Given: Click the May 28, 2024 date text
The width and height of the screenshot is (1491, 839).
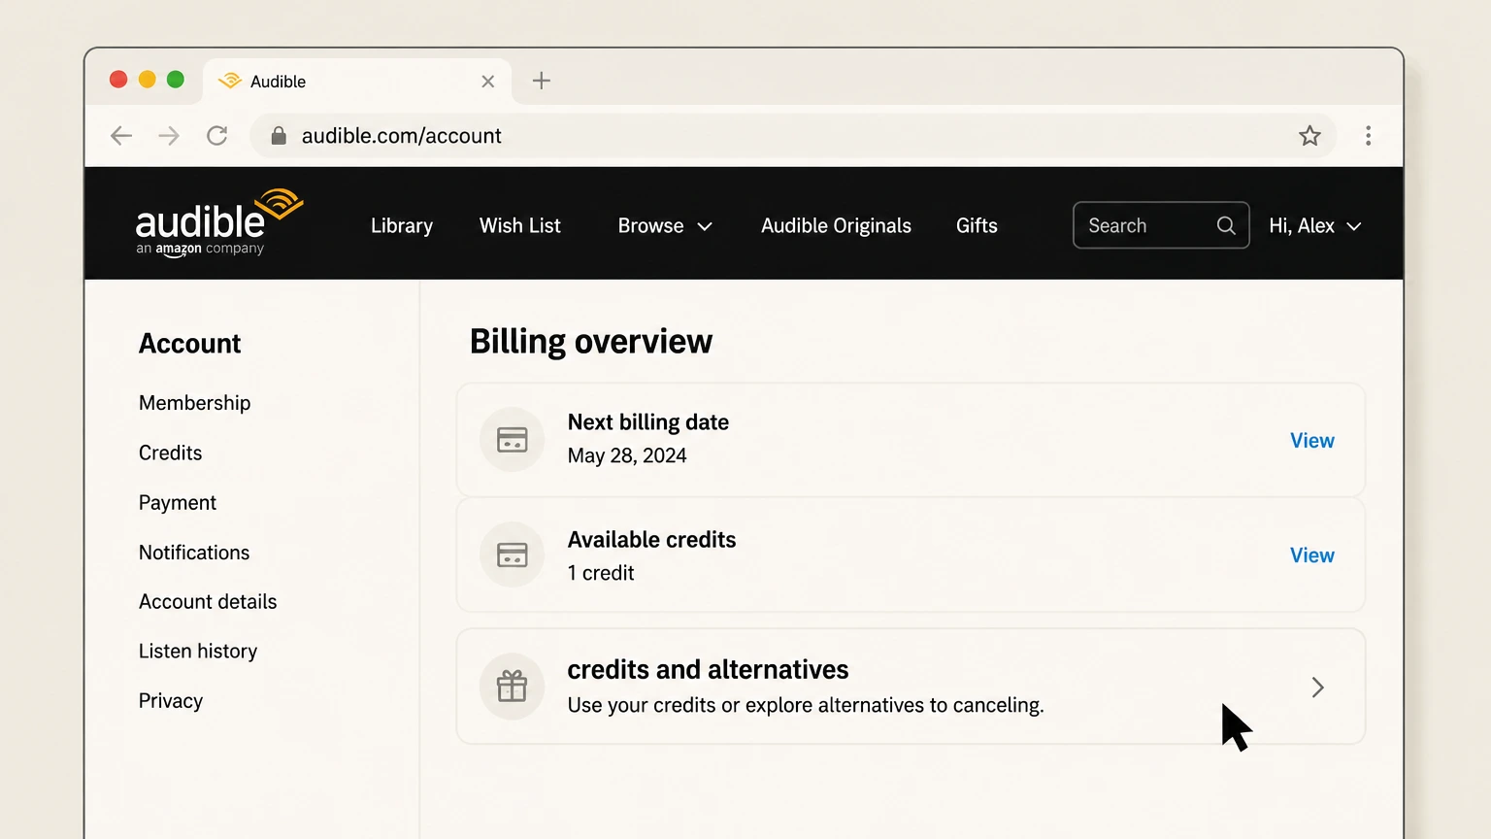Looking at the screenshot, I should [627, 455].
